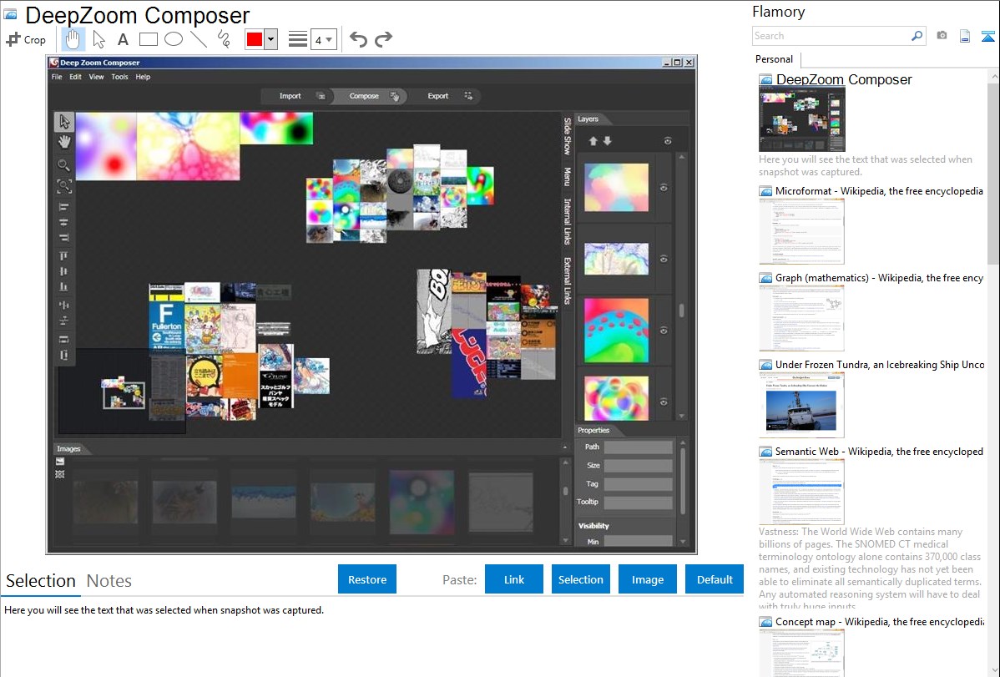Click the Link paste button

pos(514,579)
